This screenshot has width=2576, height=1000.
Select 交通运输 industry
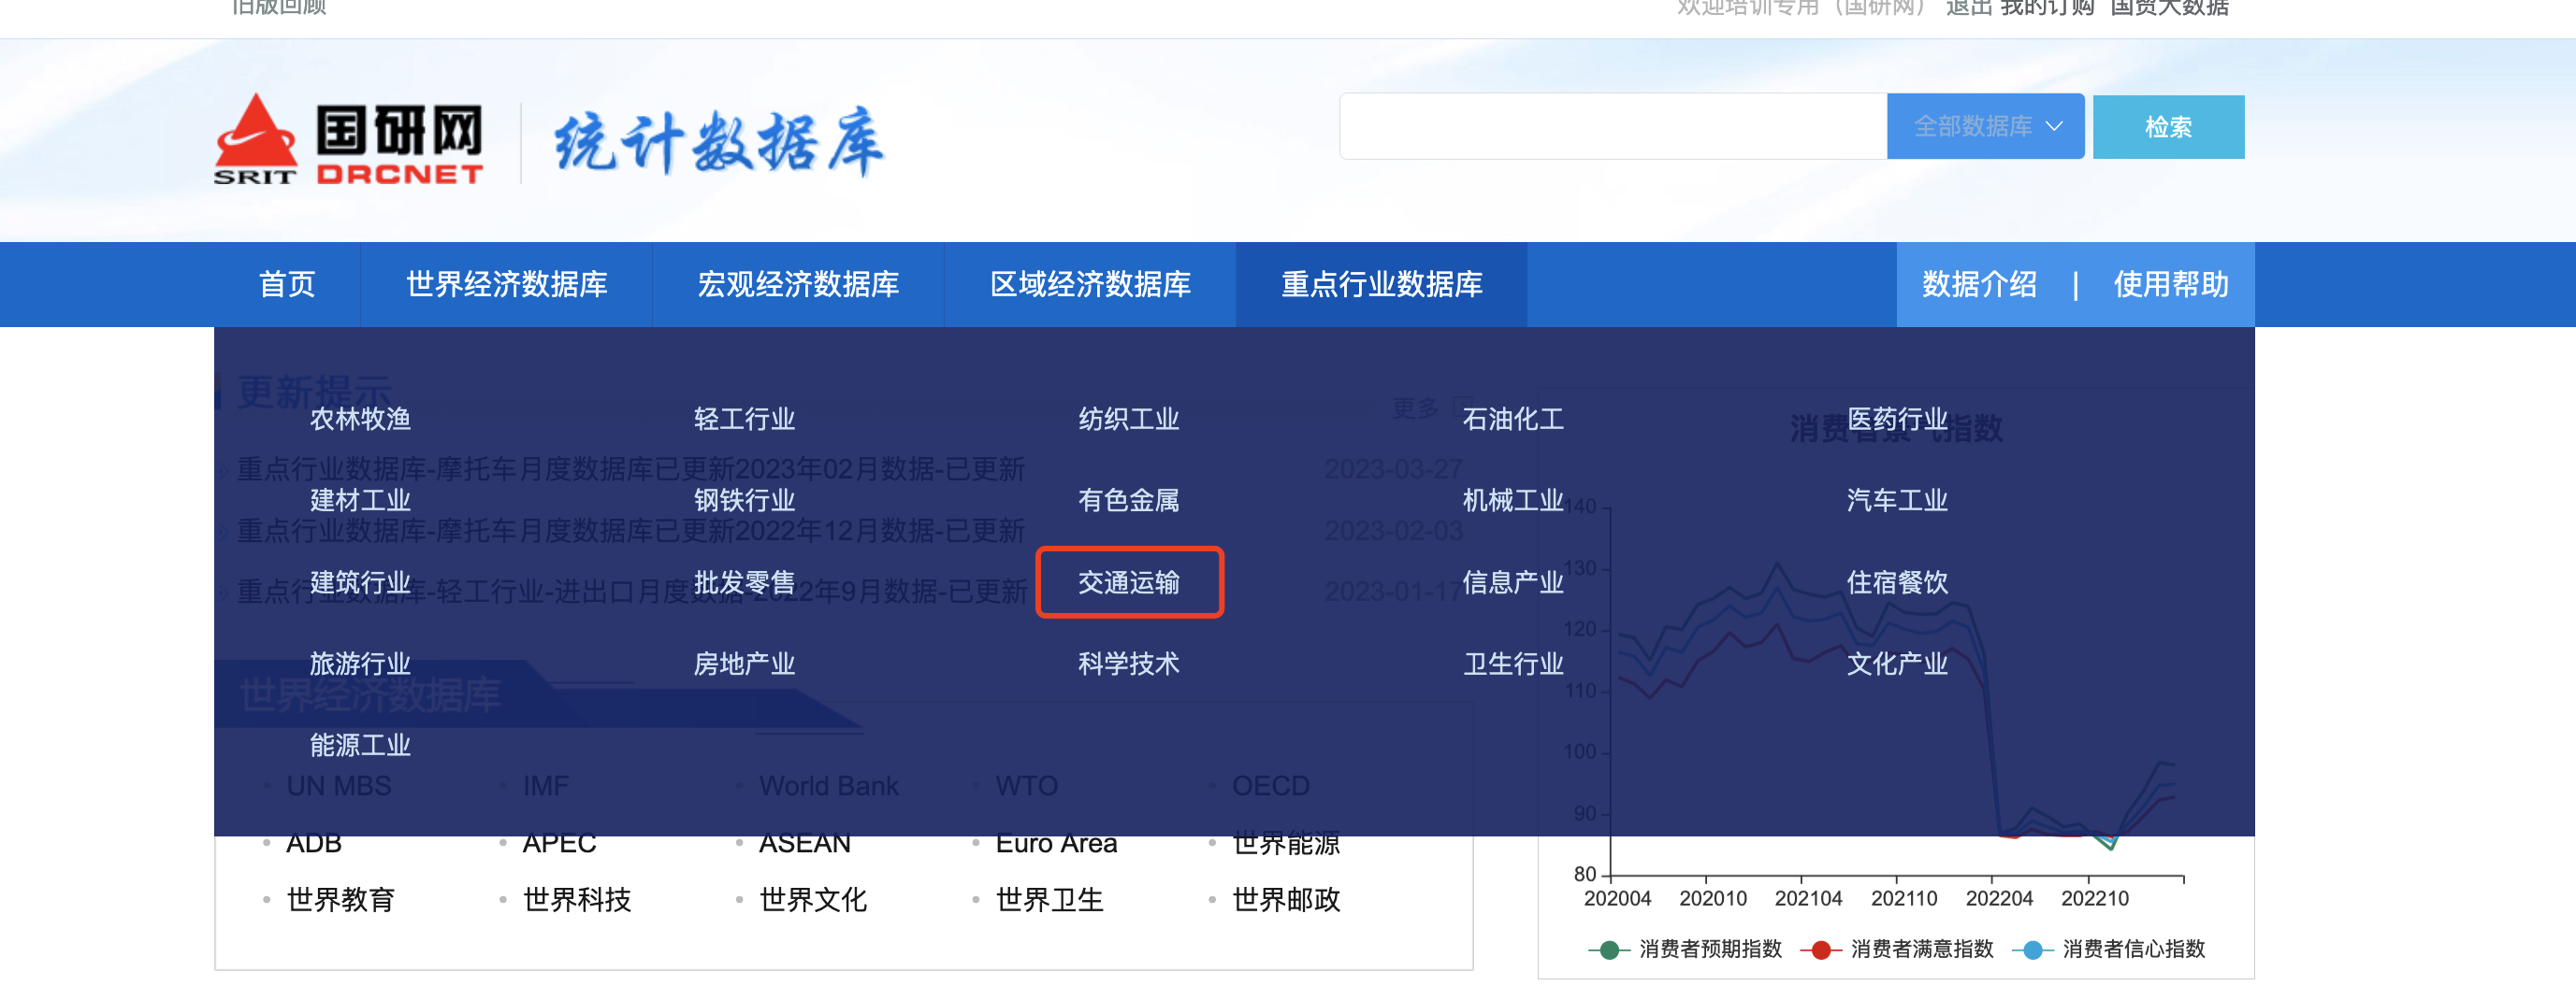(1128, 582)
